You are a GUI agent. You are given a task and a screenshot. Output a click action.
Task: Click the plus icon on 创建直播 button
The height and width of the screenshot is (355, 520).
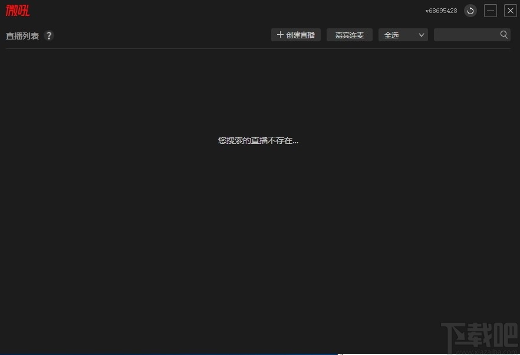click(280, 34)
